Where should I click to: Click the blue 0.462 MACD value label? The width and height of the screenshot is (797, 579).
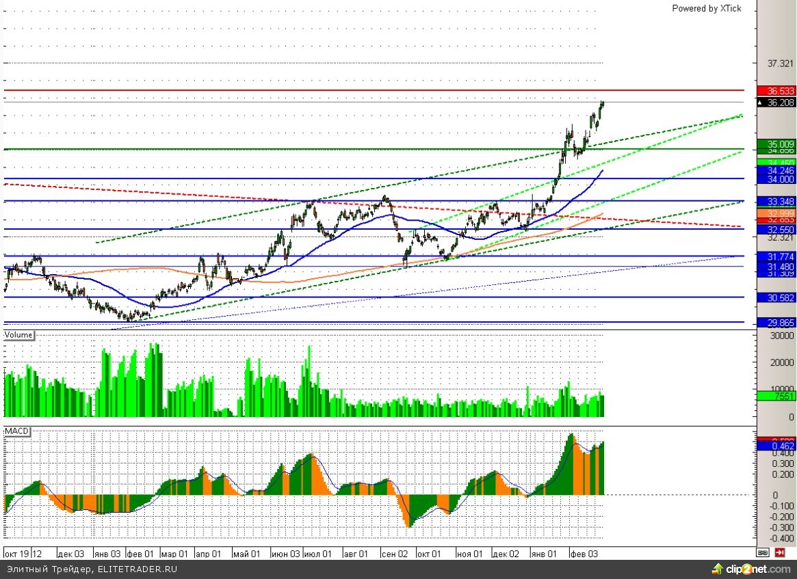[x=776, y=446]
